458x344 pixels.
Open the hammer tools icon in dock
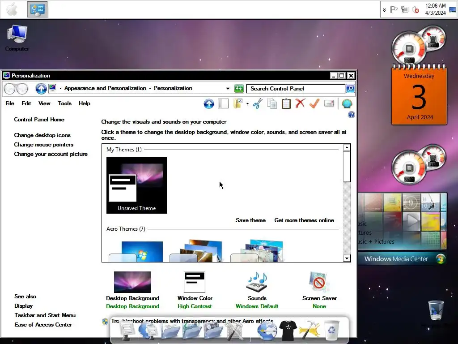309,331
